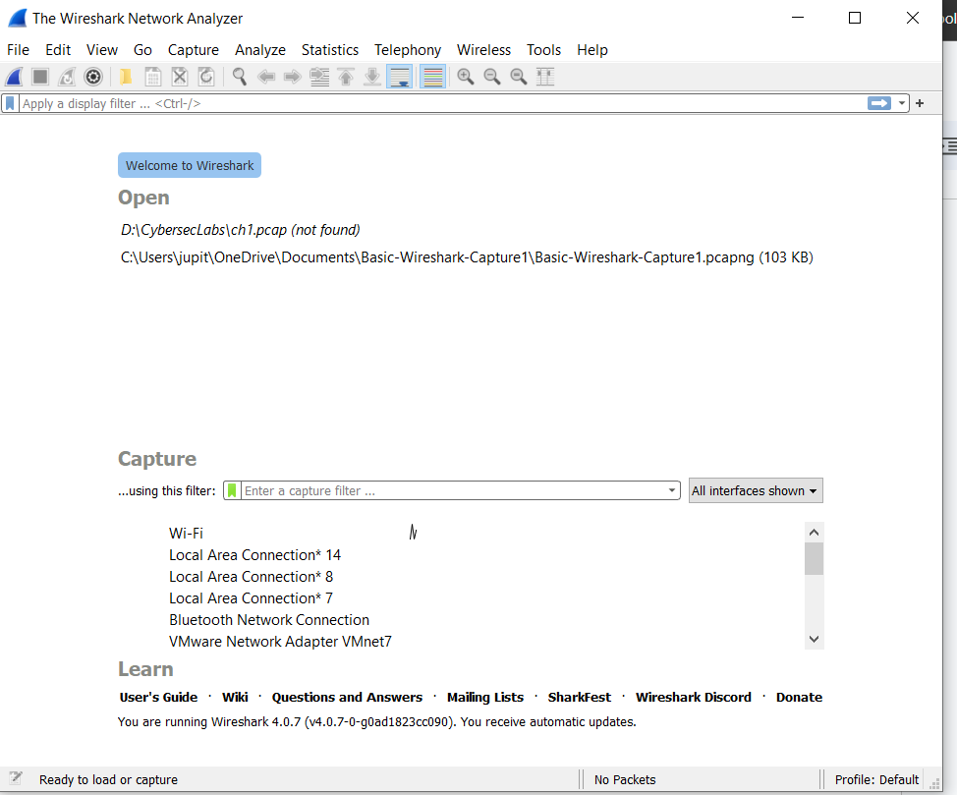Go to first packet icon
This screenshot has width=957, height=795.
(346, 77)
